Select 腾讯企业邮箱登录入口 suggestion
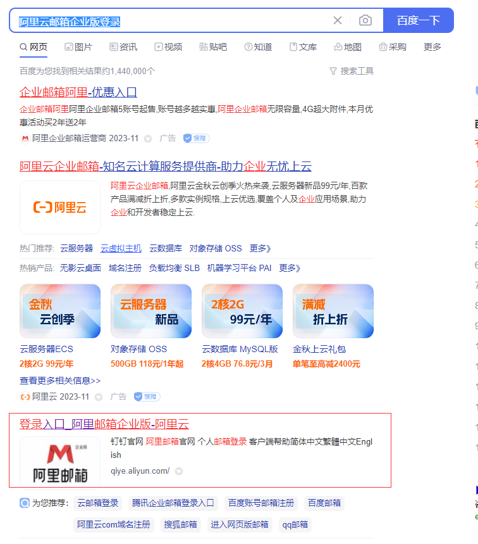The height and width of the screenshot is (544, 478). tap(173, 503)
